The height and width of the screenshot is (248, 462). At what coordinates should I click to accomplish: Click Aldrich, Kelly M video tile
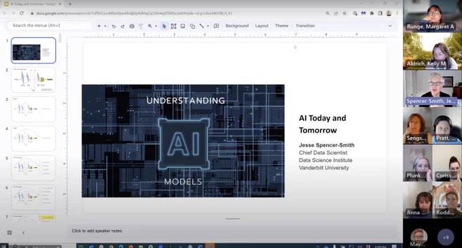(432, 51)
